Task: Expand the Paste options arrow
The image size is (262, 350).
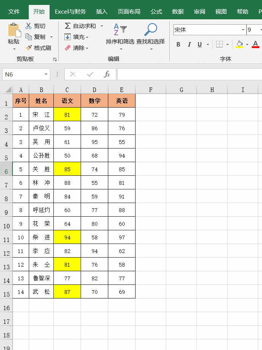Action: tap(14, 49)
